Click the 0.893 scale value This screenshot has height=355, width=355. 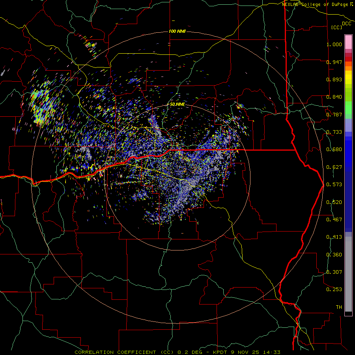(334, 79)
